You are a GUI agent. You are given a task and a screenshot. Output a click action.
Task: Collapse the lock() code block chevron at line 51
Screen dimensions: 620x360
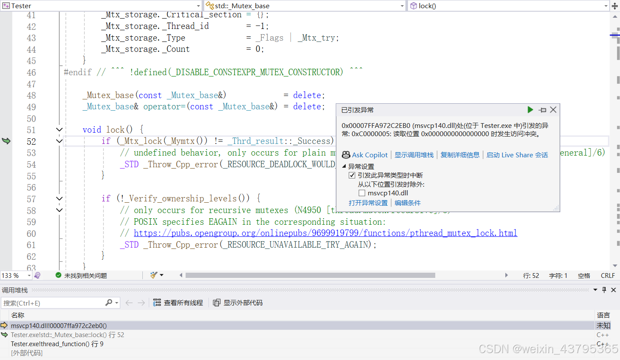(x=59, y=129)
